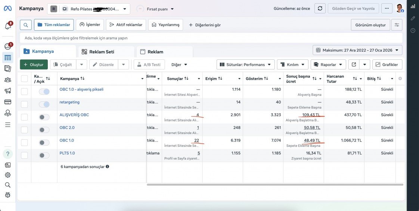
Task: Open the ALIŞVERİŞ OBC campaign link
Action: coord(74,115)
